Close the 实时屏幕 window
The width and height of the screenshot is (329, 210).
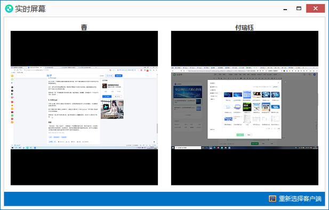(315, 9)
